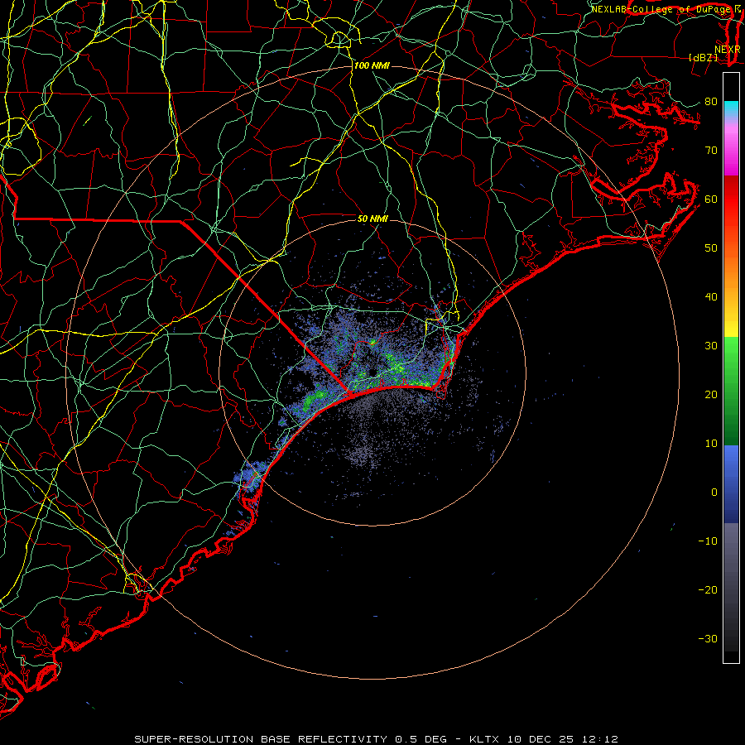Click the -10 dBZ scale value
Image resolution: width=745 pixels, height=745 pixels.
708,541
